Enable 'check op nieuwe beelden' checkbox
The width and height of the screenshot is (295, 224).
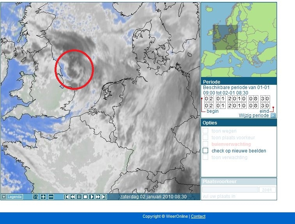[205, 150]
